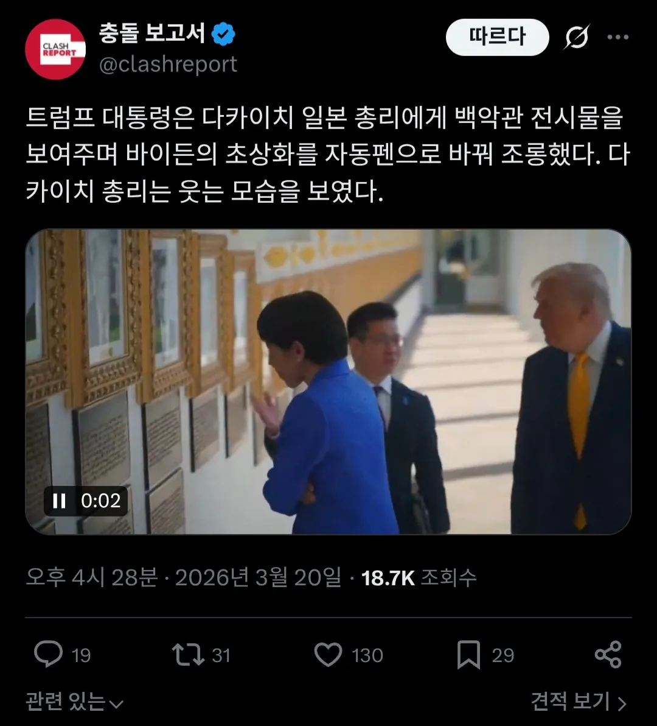This screenshot has height=726, width=657.
Task: Repost using the retweet arrows icon
Action: click(x=188, y=655)
